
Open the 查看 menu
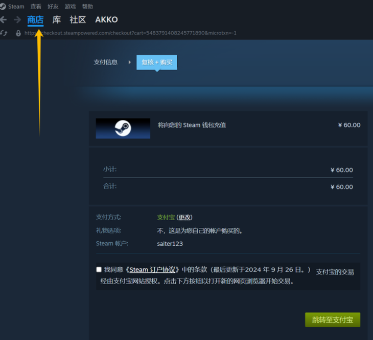coord(36,7)
